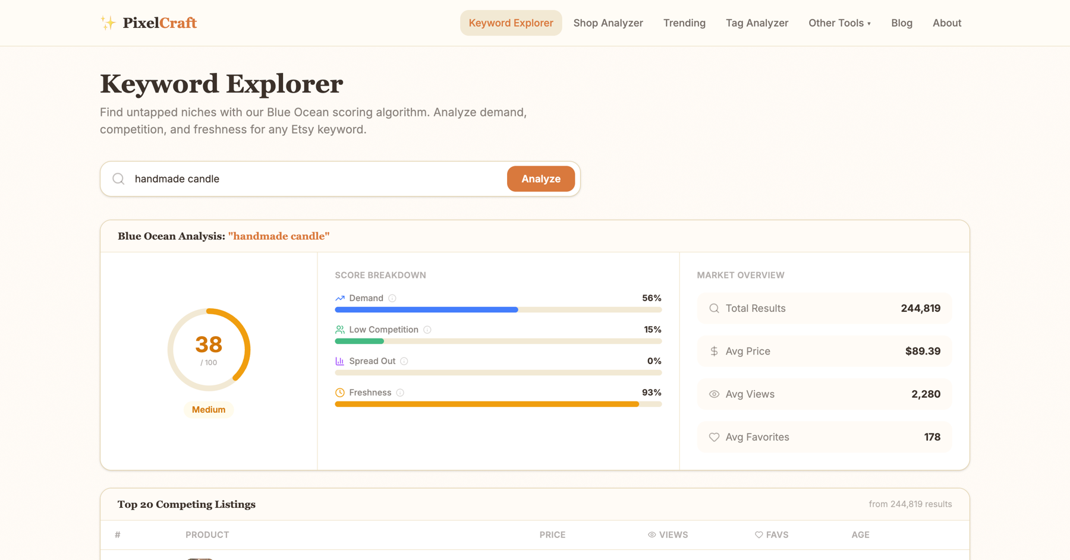Focus the keyword input containing handmade candle
Image resolution: width=1070 pixels, height=560 pixels.
pos(315,179)
